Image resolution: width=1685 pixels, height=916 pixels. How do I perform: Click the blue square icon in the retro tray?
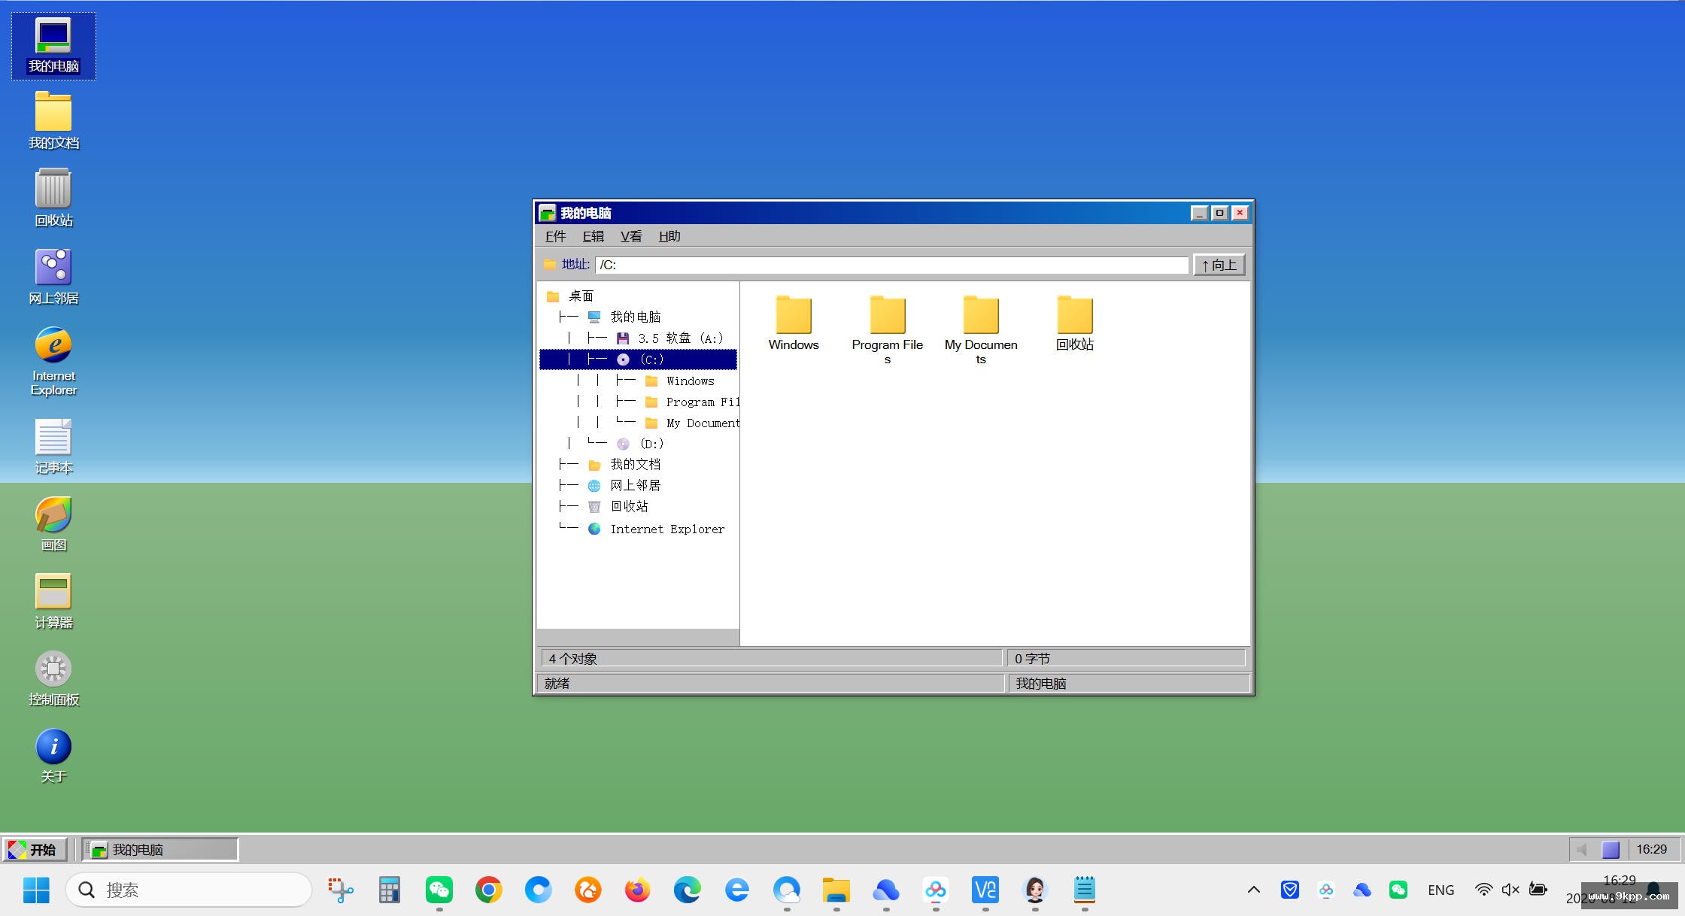[x=1611, y=849]
